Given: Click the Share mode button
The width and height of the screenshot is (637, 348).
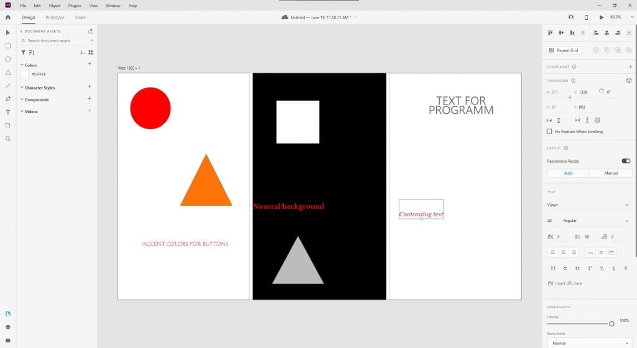Looking at the screenshot, I should (80, 17).
